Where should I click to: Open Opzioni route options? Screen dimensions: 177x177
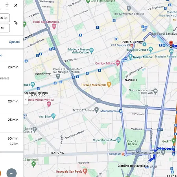14,42
